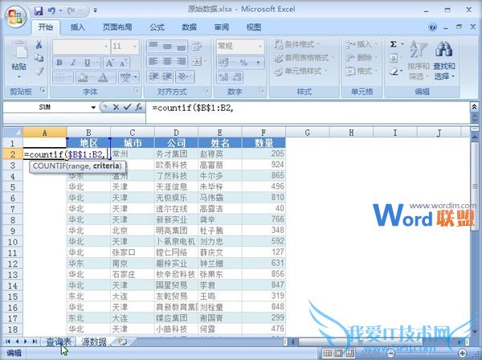
Task: Apply comma style
Action: point(258,63)
